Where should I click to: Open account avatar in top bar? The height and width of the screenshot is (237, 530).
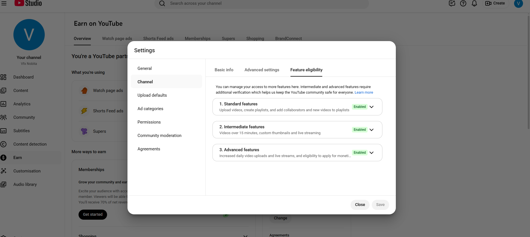click(518, 3)
